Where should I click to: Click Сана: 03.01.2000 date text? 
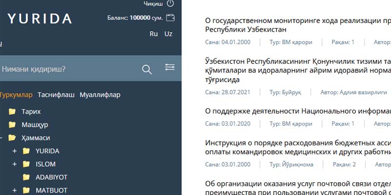(x=228, y=164)
